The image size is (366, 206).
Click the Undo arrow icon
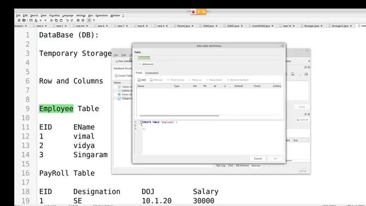point(67,21)
